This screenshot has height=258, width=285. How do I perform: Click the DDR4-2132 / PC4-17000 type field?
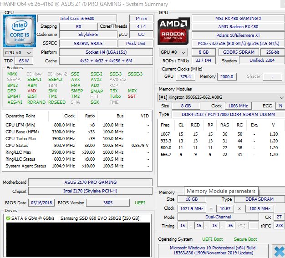coord(228,115)
